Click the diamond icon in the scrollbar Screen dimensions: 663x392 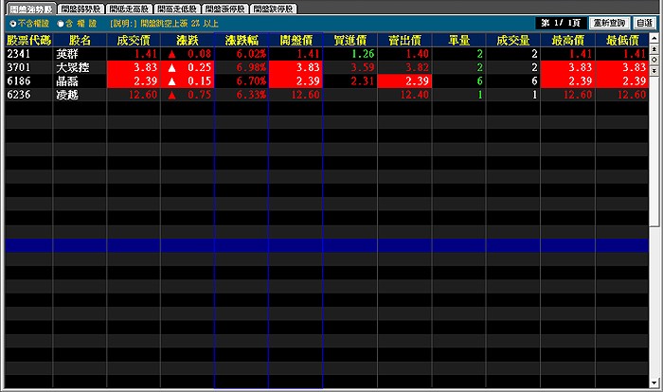coord(654,60)
